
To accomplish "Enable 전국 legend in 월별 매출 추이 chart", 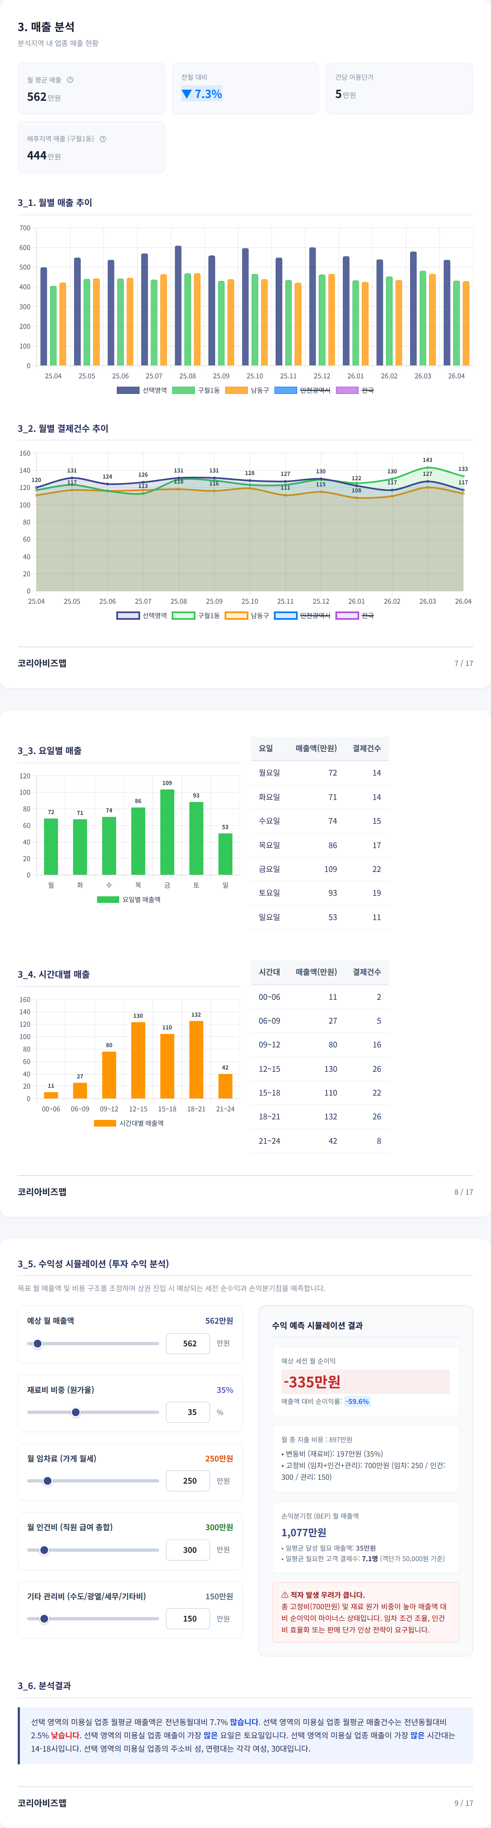I will coord(355,390).
